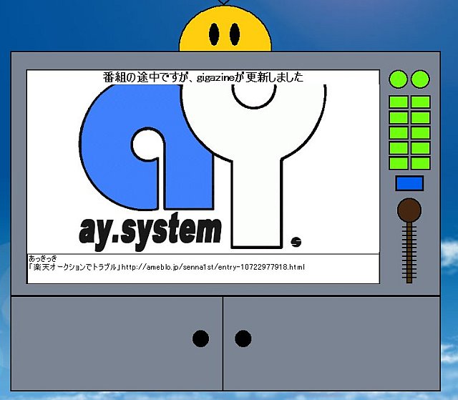This screenshot has width=458, height=400.
Task: Click the yellow smiley face character
Action: click(225, 29)
